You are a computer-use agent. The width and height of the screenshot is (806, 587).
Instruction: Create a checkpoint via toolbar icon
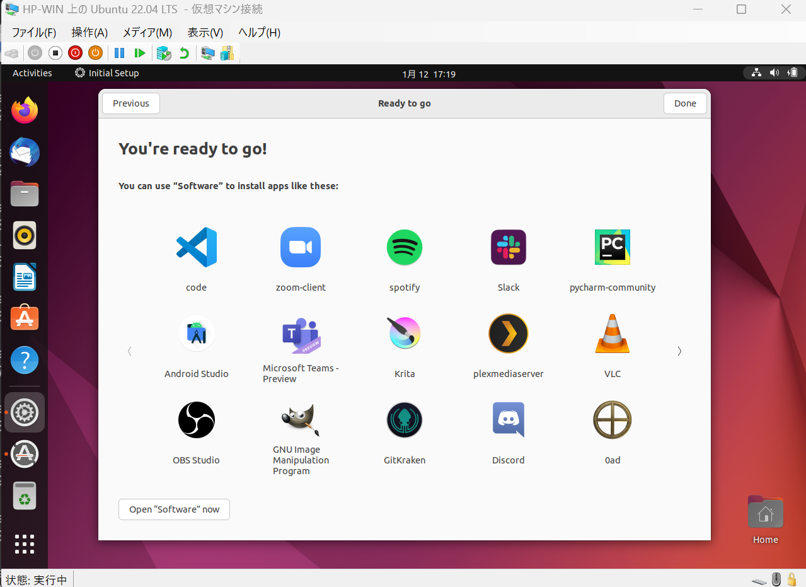point(164,53)
